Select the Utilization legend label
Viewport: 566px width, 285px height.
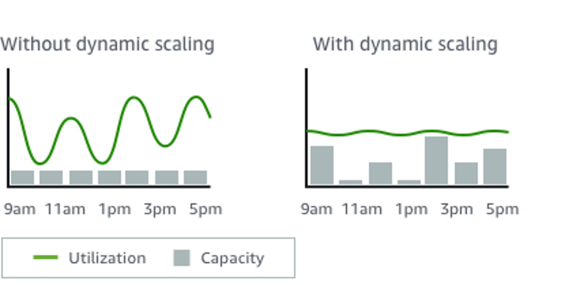point(107,258)
